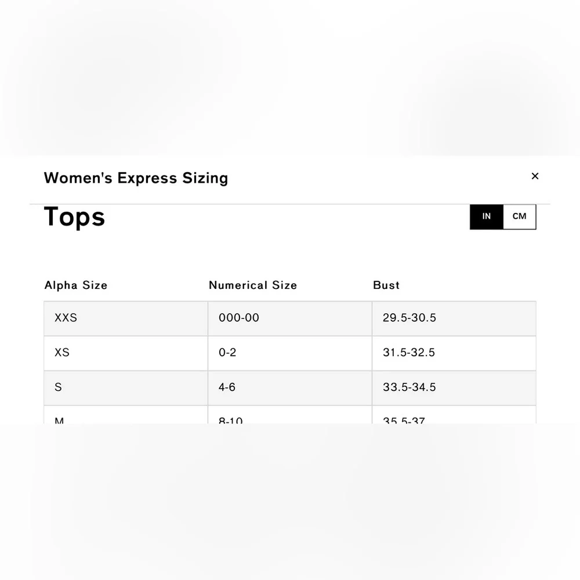Screen dimensions: 580x580
Task: Click the 0-2 numerical size cell
Action: 290,353
